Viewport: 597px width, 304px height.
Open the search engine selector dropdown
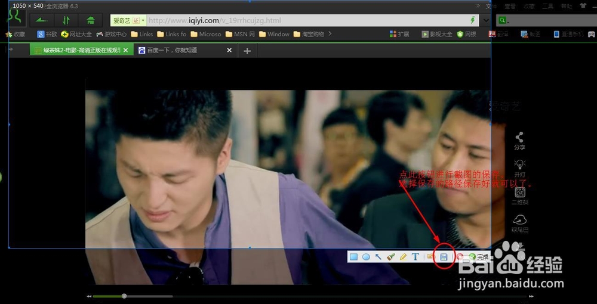pyautogui.click(x=503, y=20)
